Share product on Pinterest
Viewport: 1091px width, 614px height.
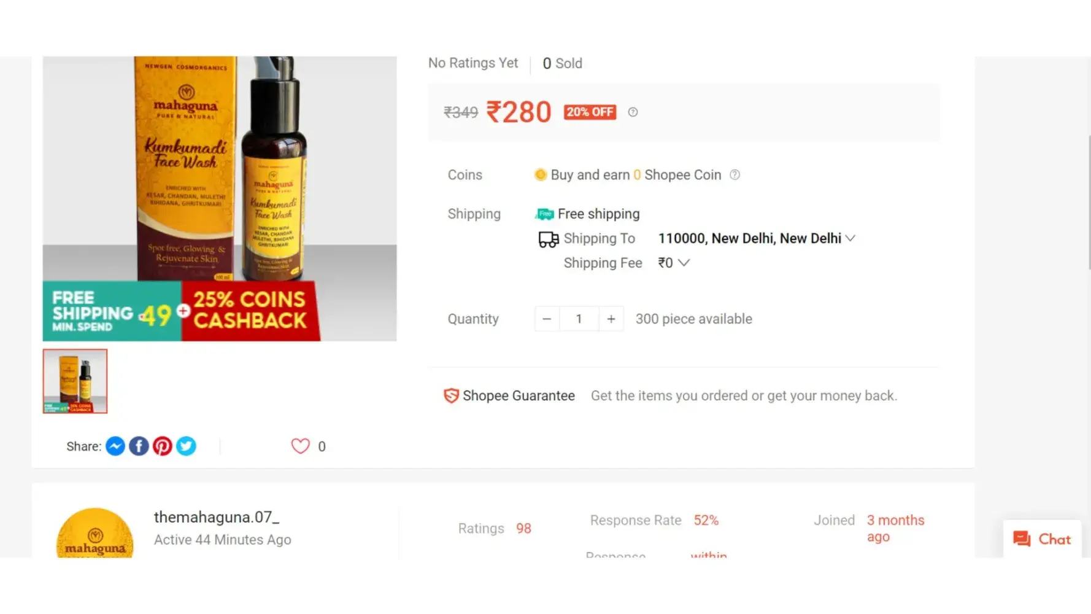pyautogui.click(x=163, y=446)
